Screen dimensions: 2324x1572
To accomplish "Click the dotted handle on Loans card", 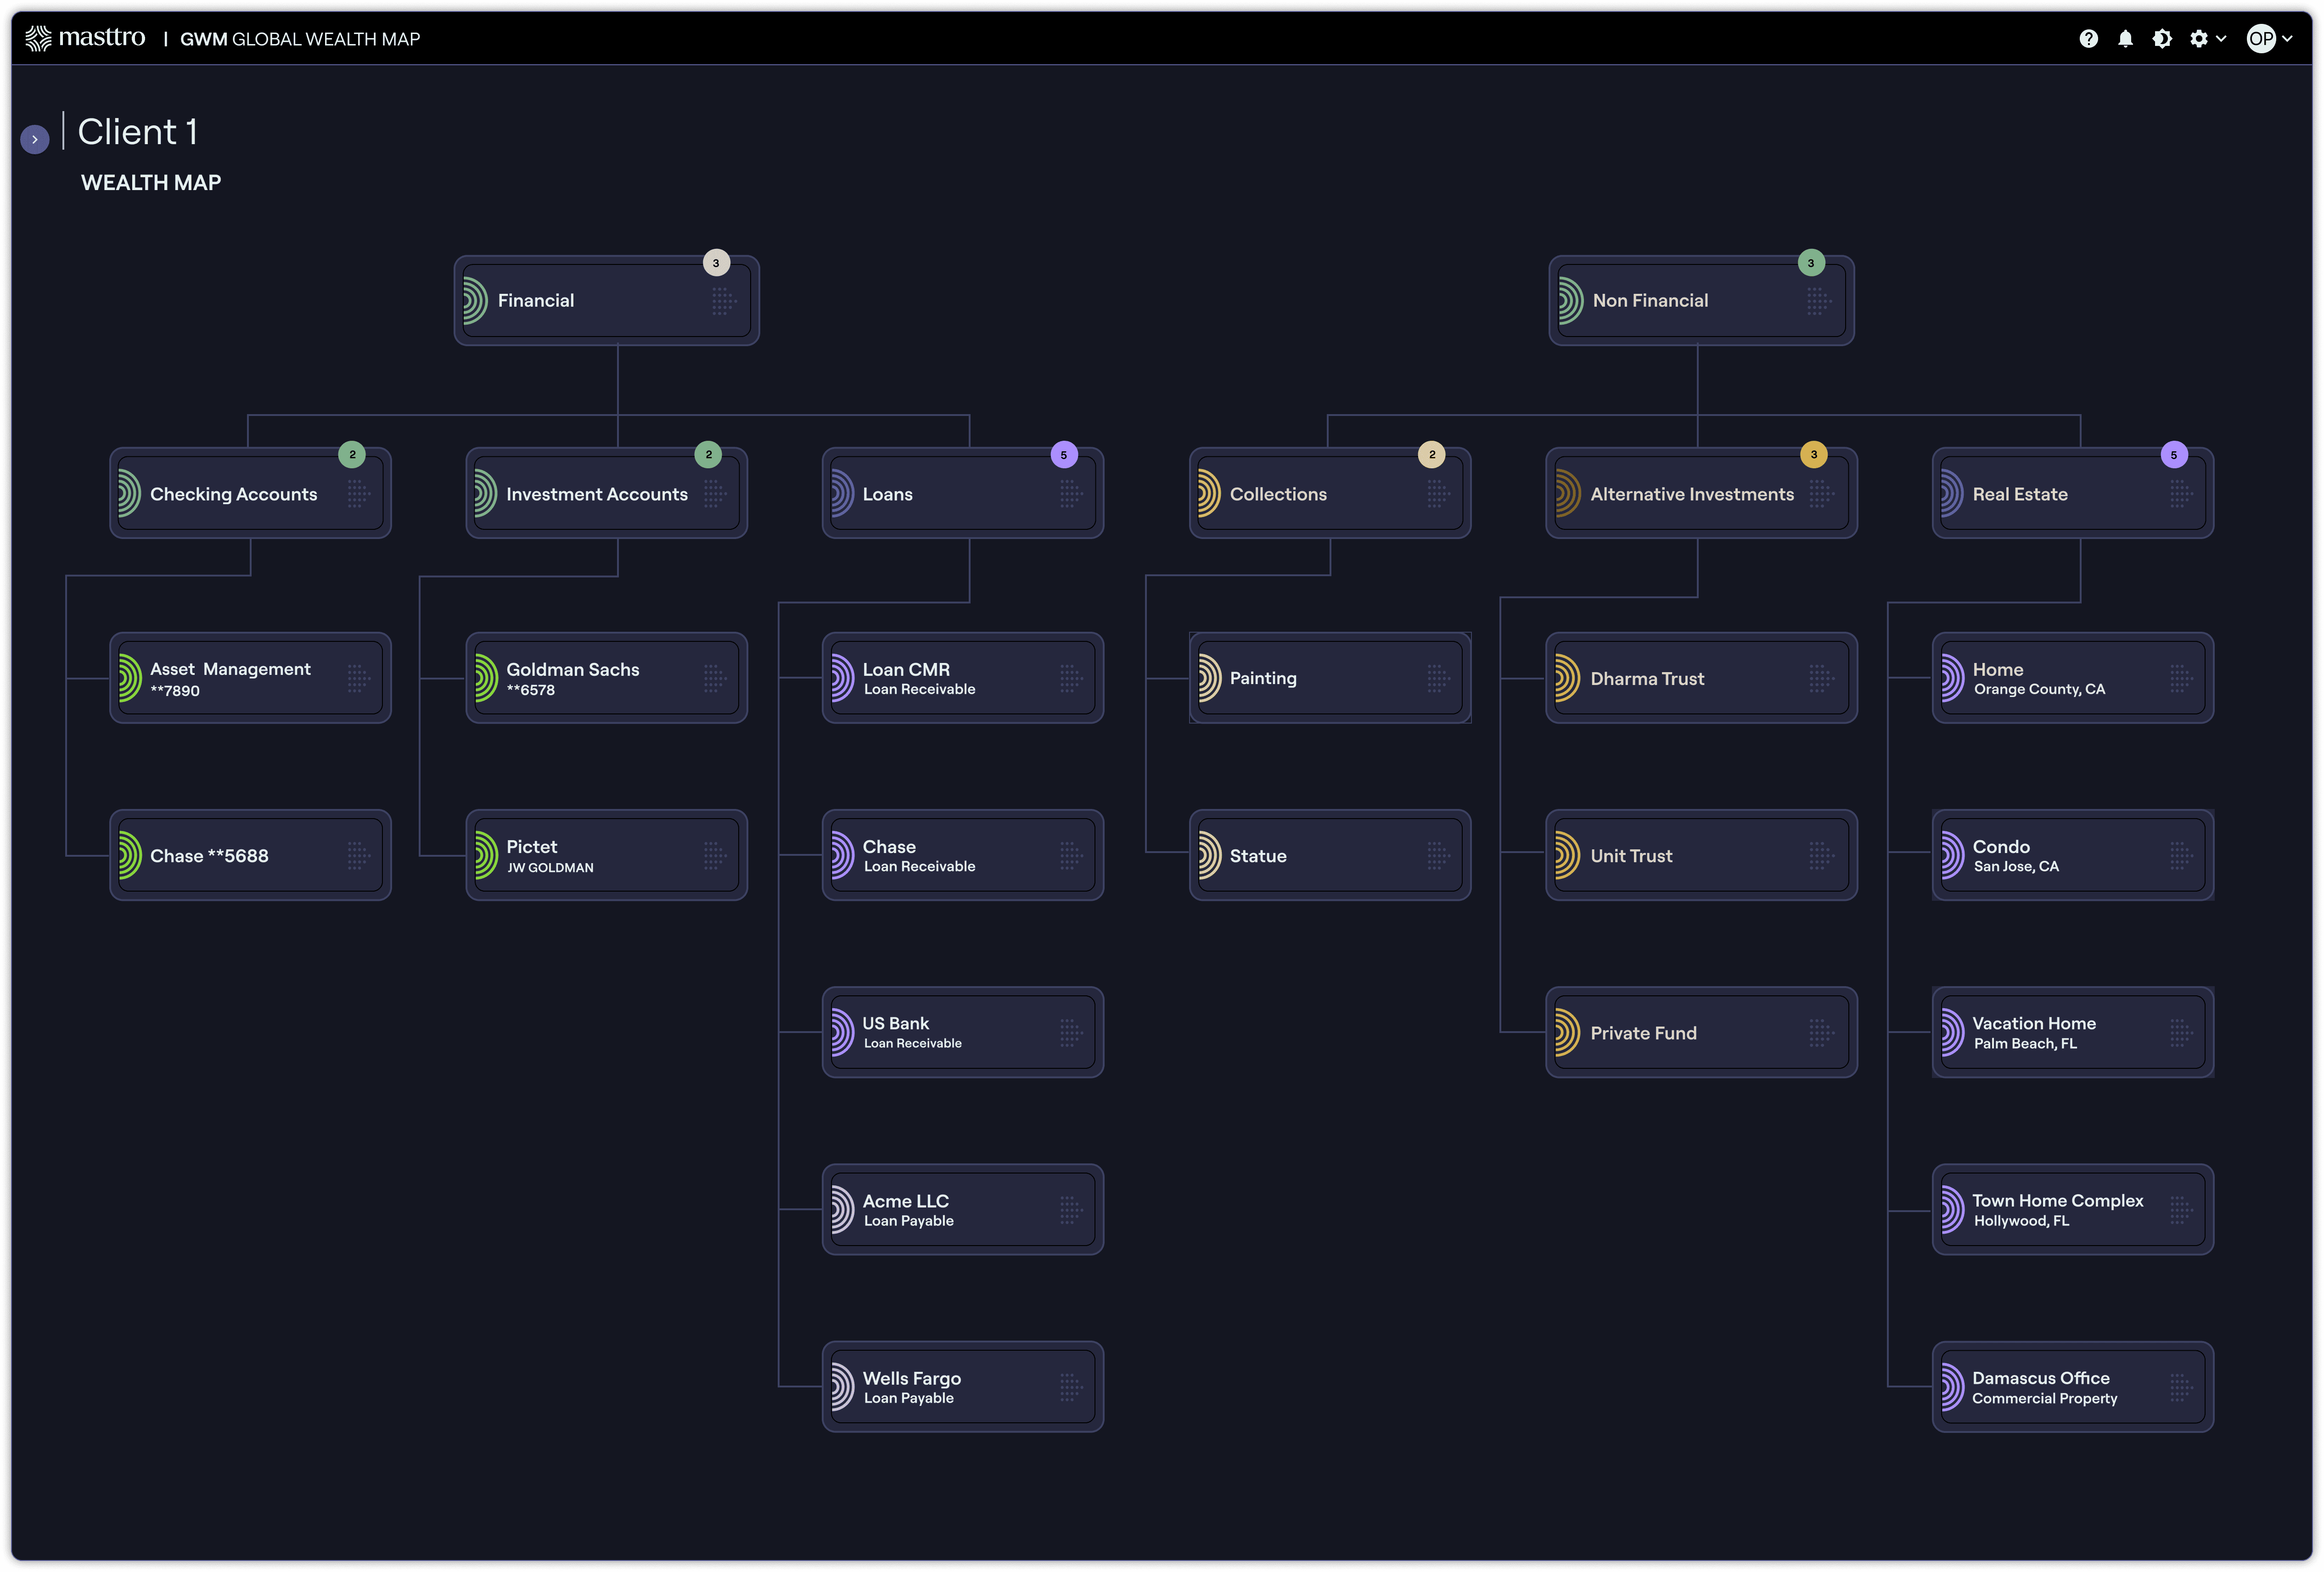I will (1071, 493).
